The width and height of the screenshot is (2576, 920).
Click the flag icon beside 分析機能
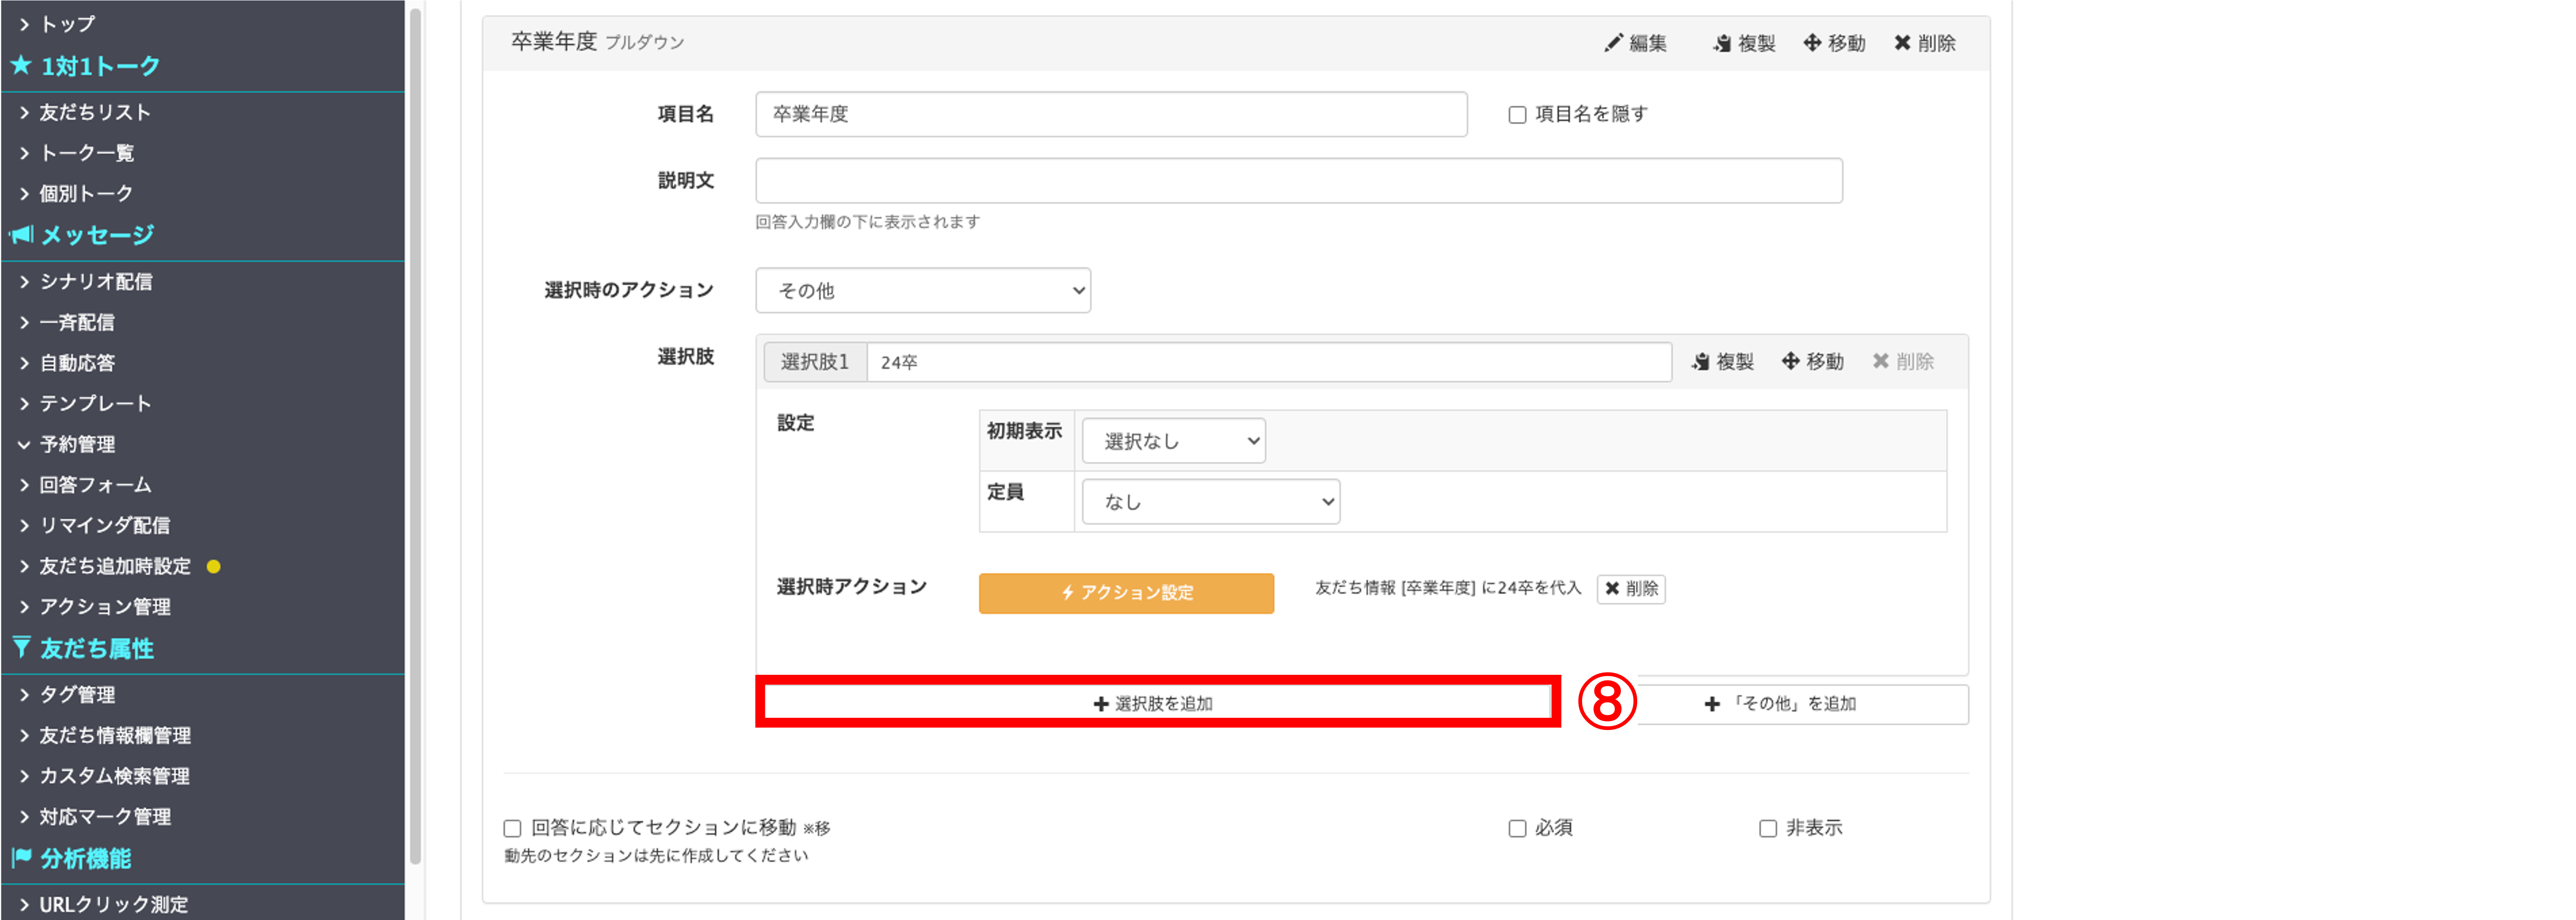click(21, 858)
